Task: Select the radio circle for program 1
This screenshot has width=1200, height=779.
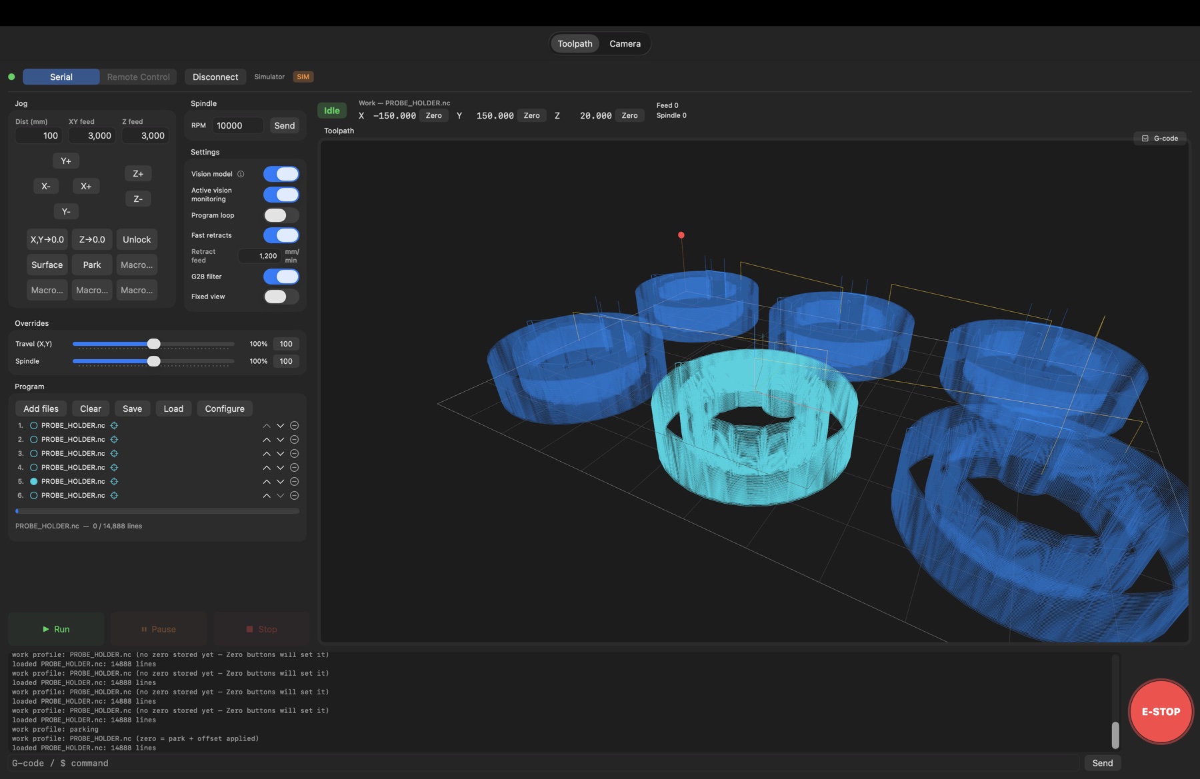Action: [x=33, y=425]
